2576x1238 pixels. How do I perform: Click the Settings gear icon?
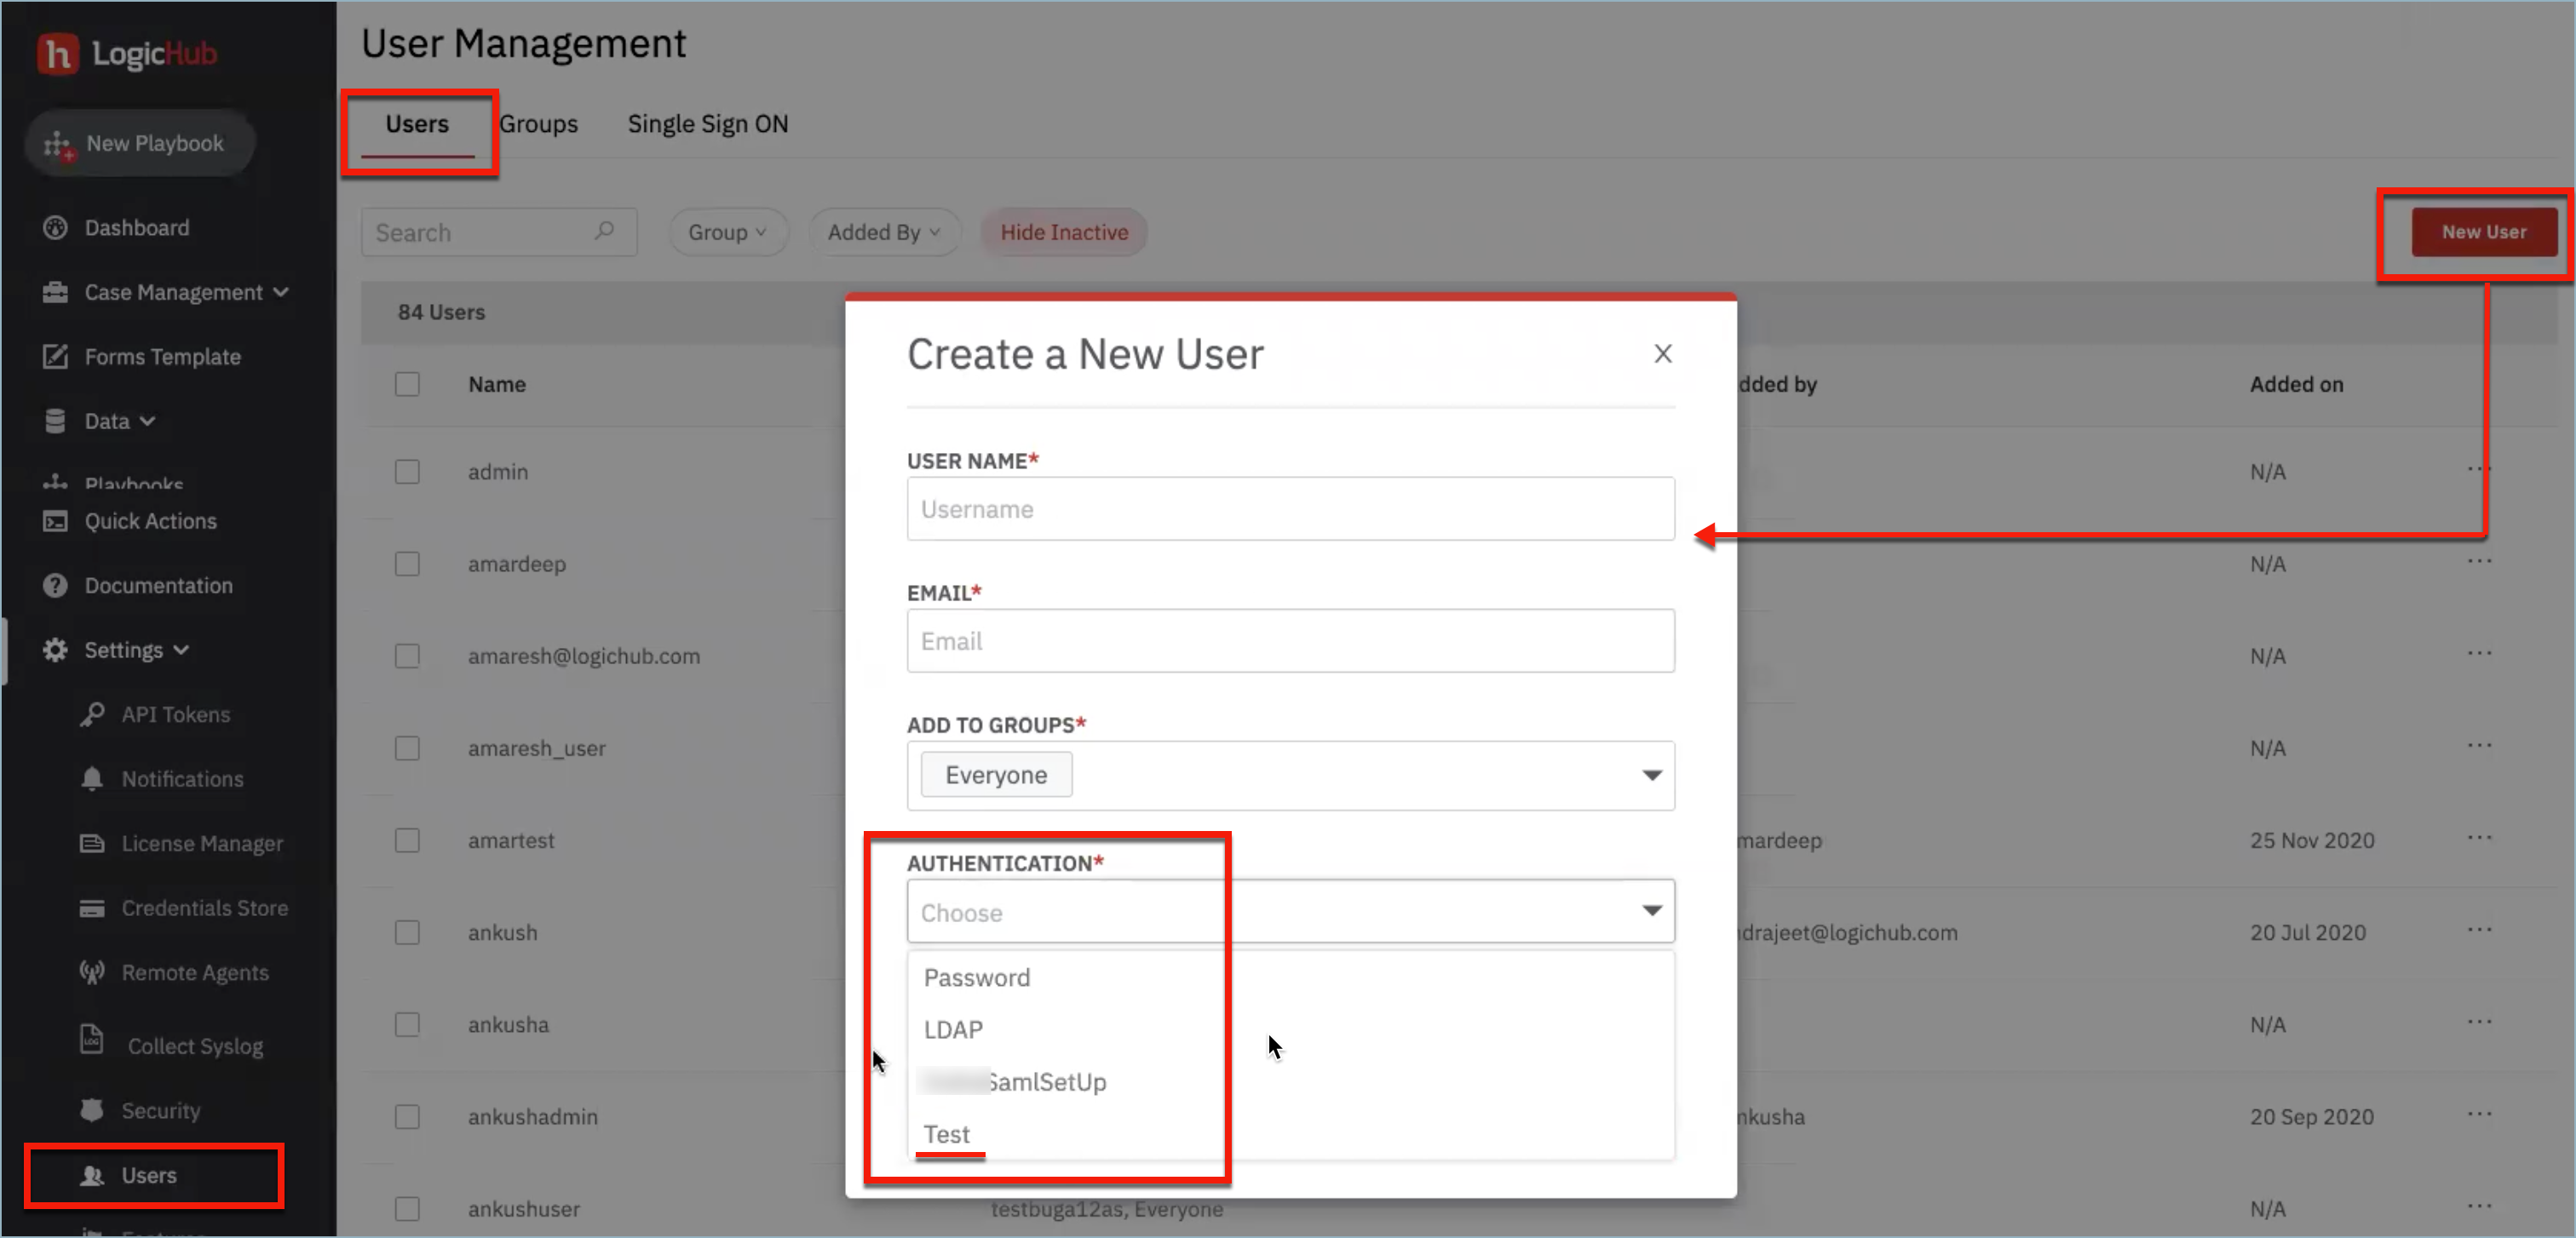click(55, 650)
